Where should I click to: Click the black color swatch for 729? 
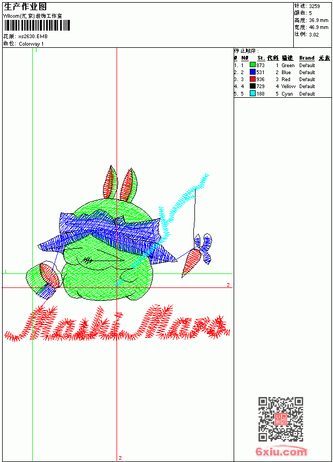click(x=252, y=86)
